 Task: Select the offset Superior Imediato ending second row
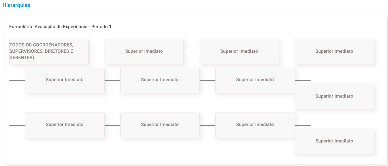(x=334, y=96)
